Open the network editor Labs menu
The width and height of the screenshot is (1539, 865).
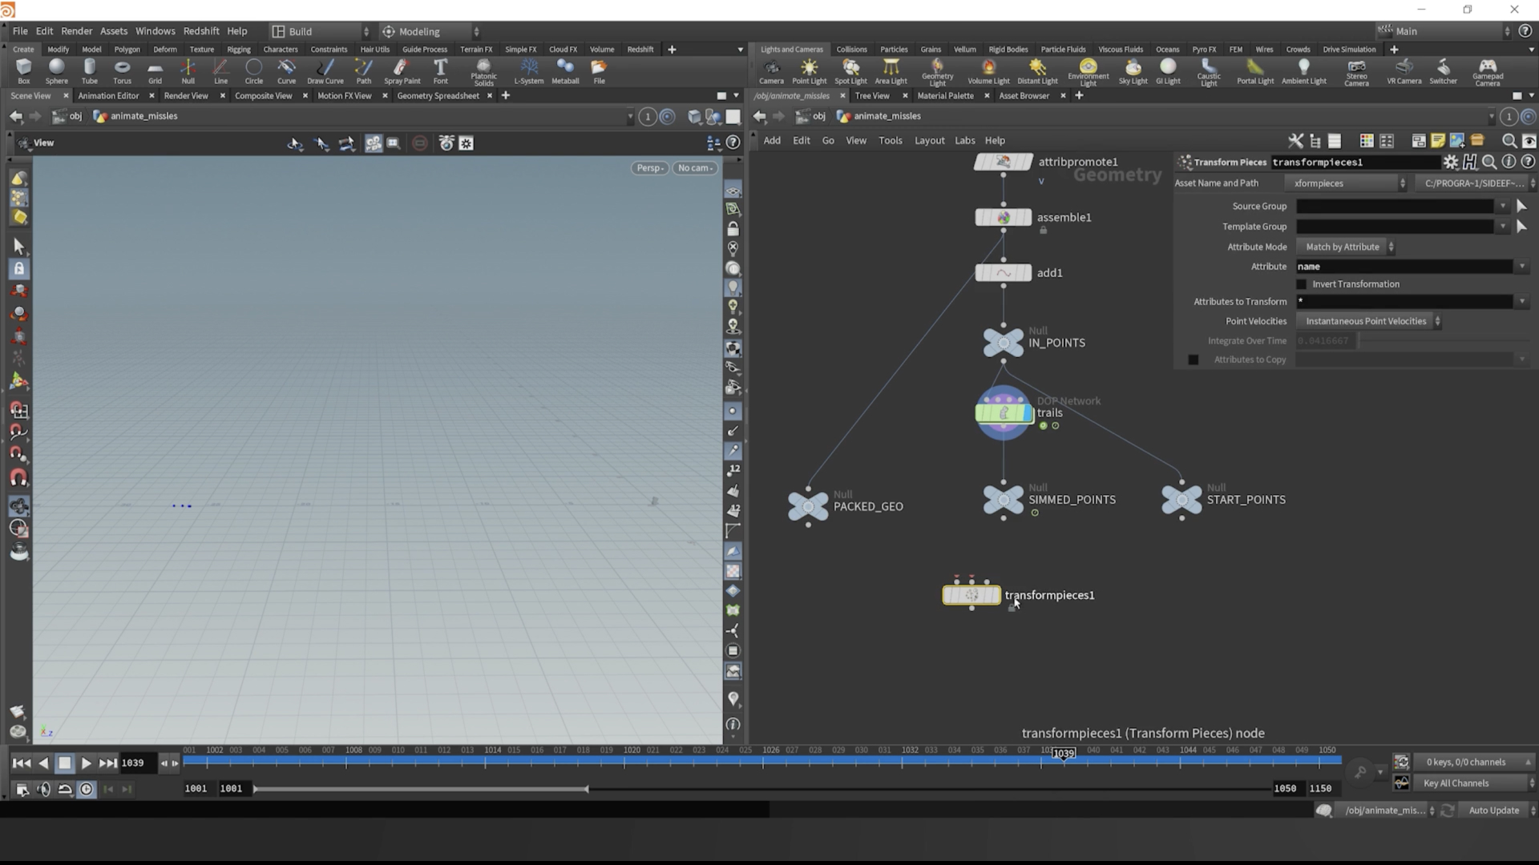pyautogui.click(x=964, y=141)
